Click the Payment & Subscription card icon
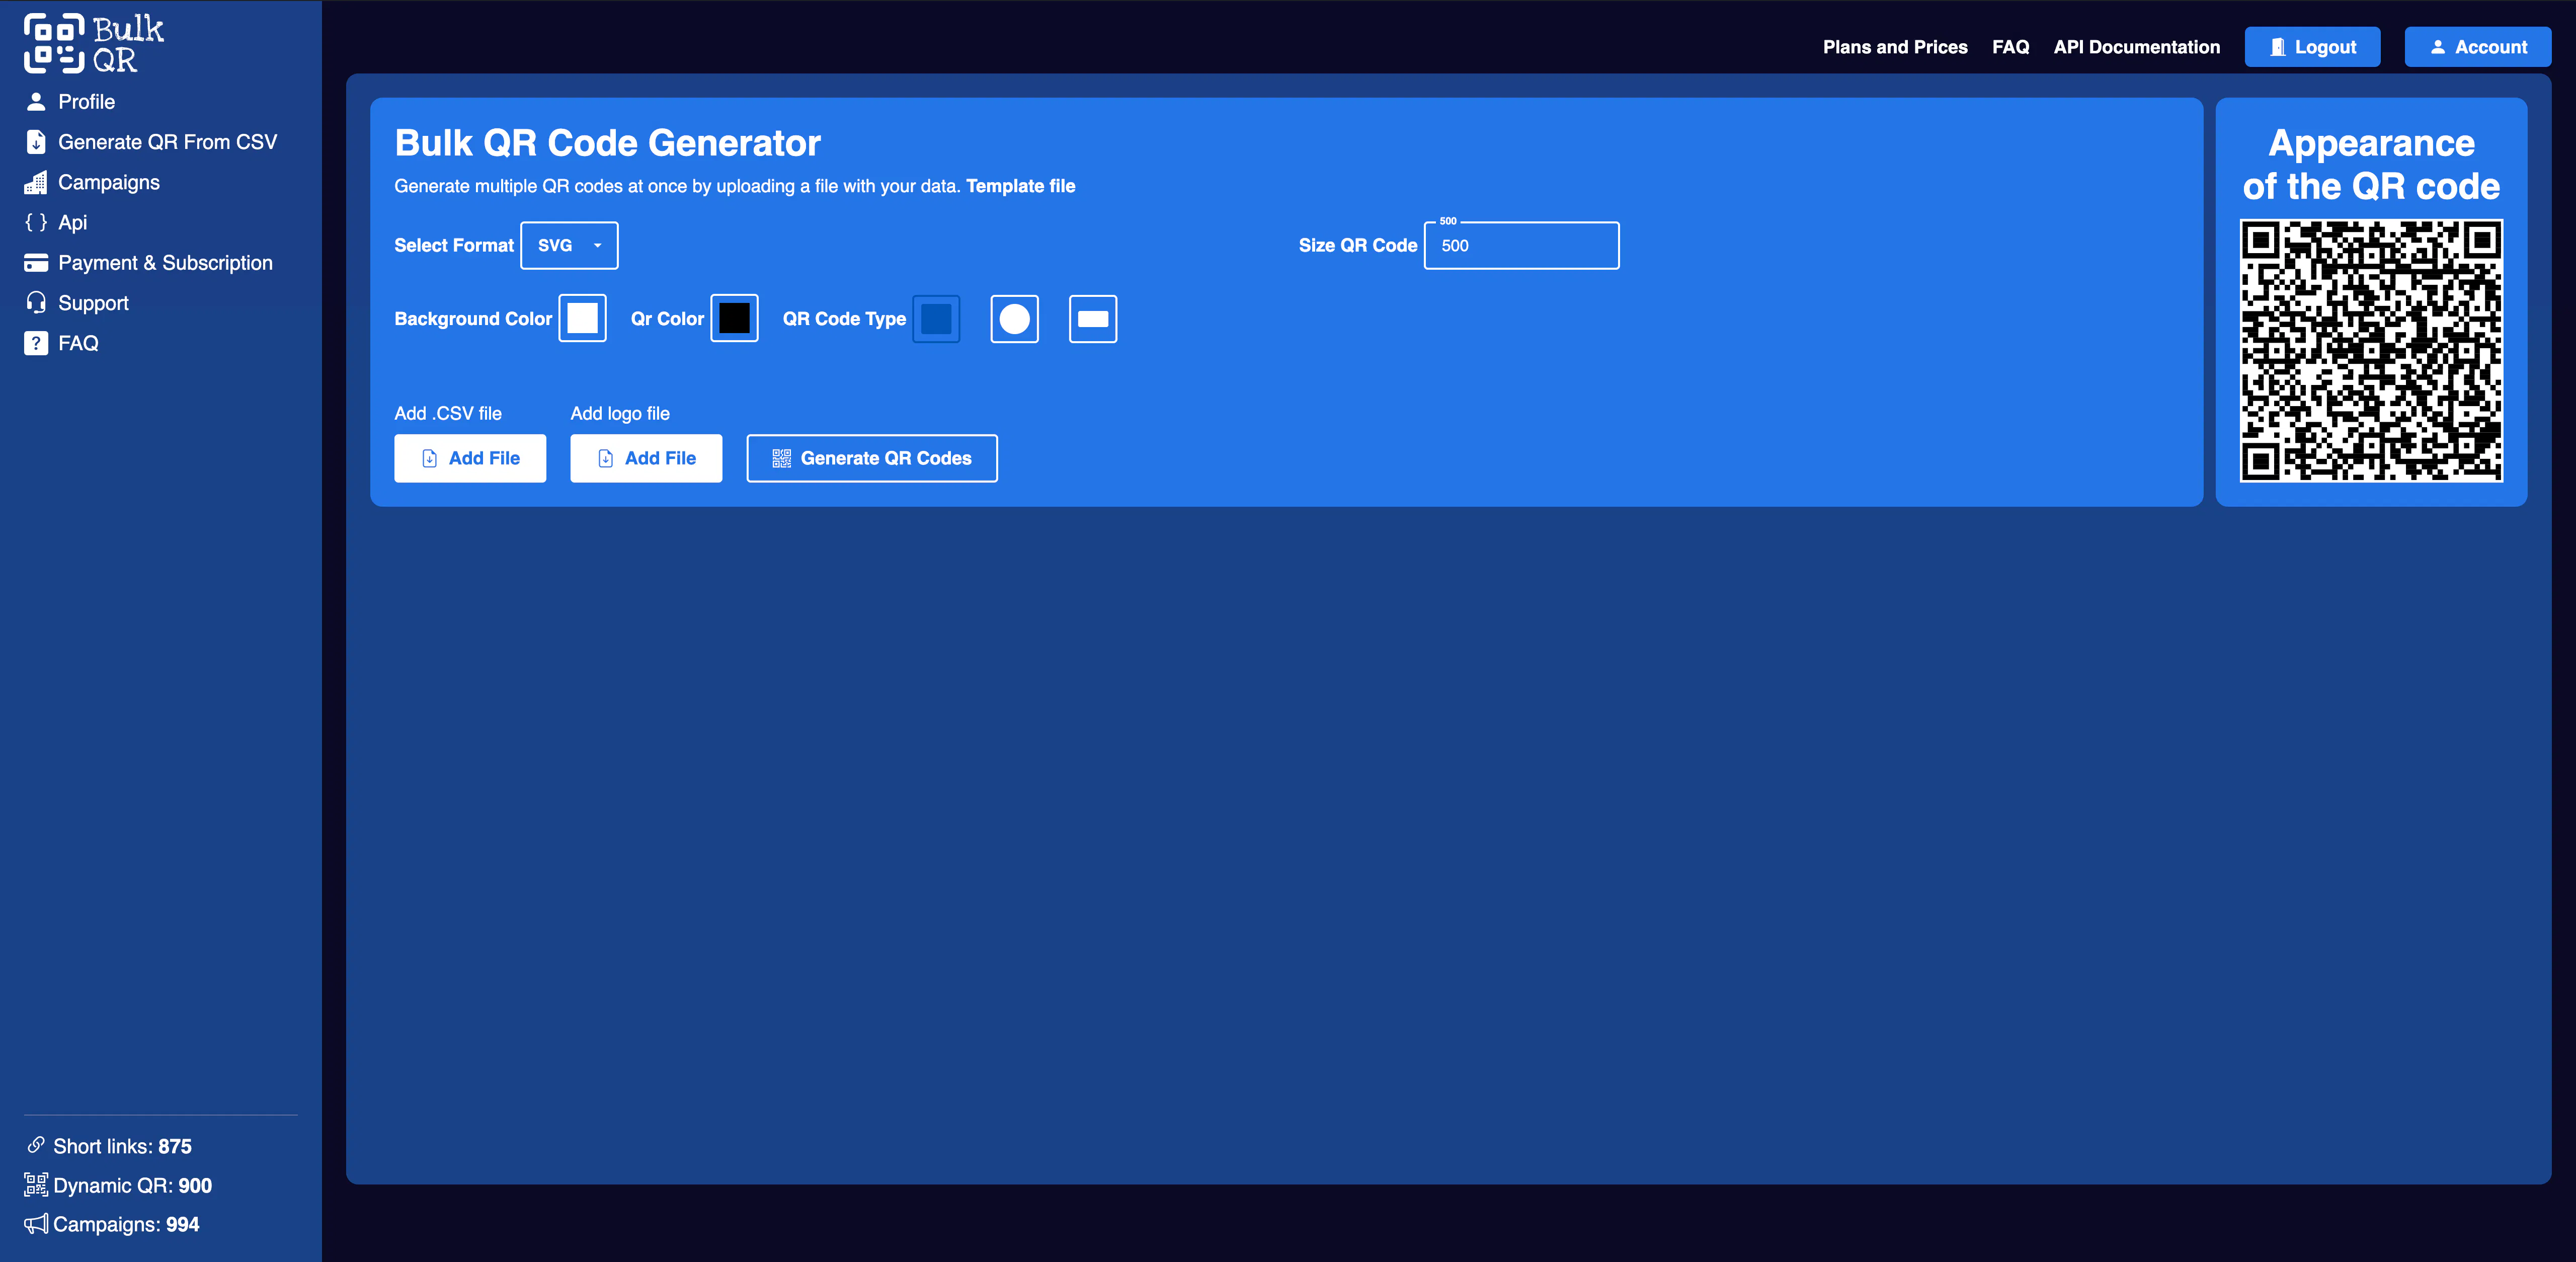The image size is (2576, 1262). click(x=36, y=263)
